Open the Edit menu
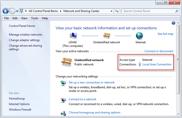182x118 pixels. tap(15, 18)
